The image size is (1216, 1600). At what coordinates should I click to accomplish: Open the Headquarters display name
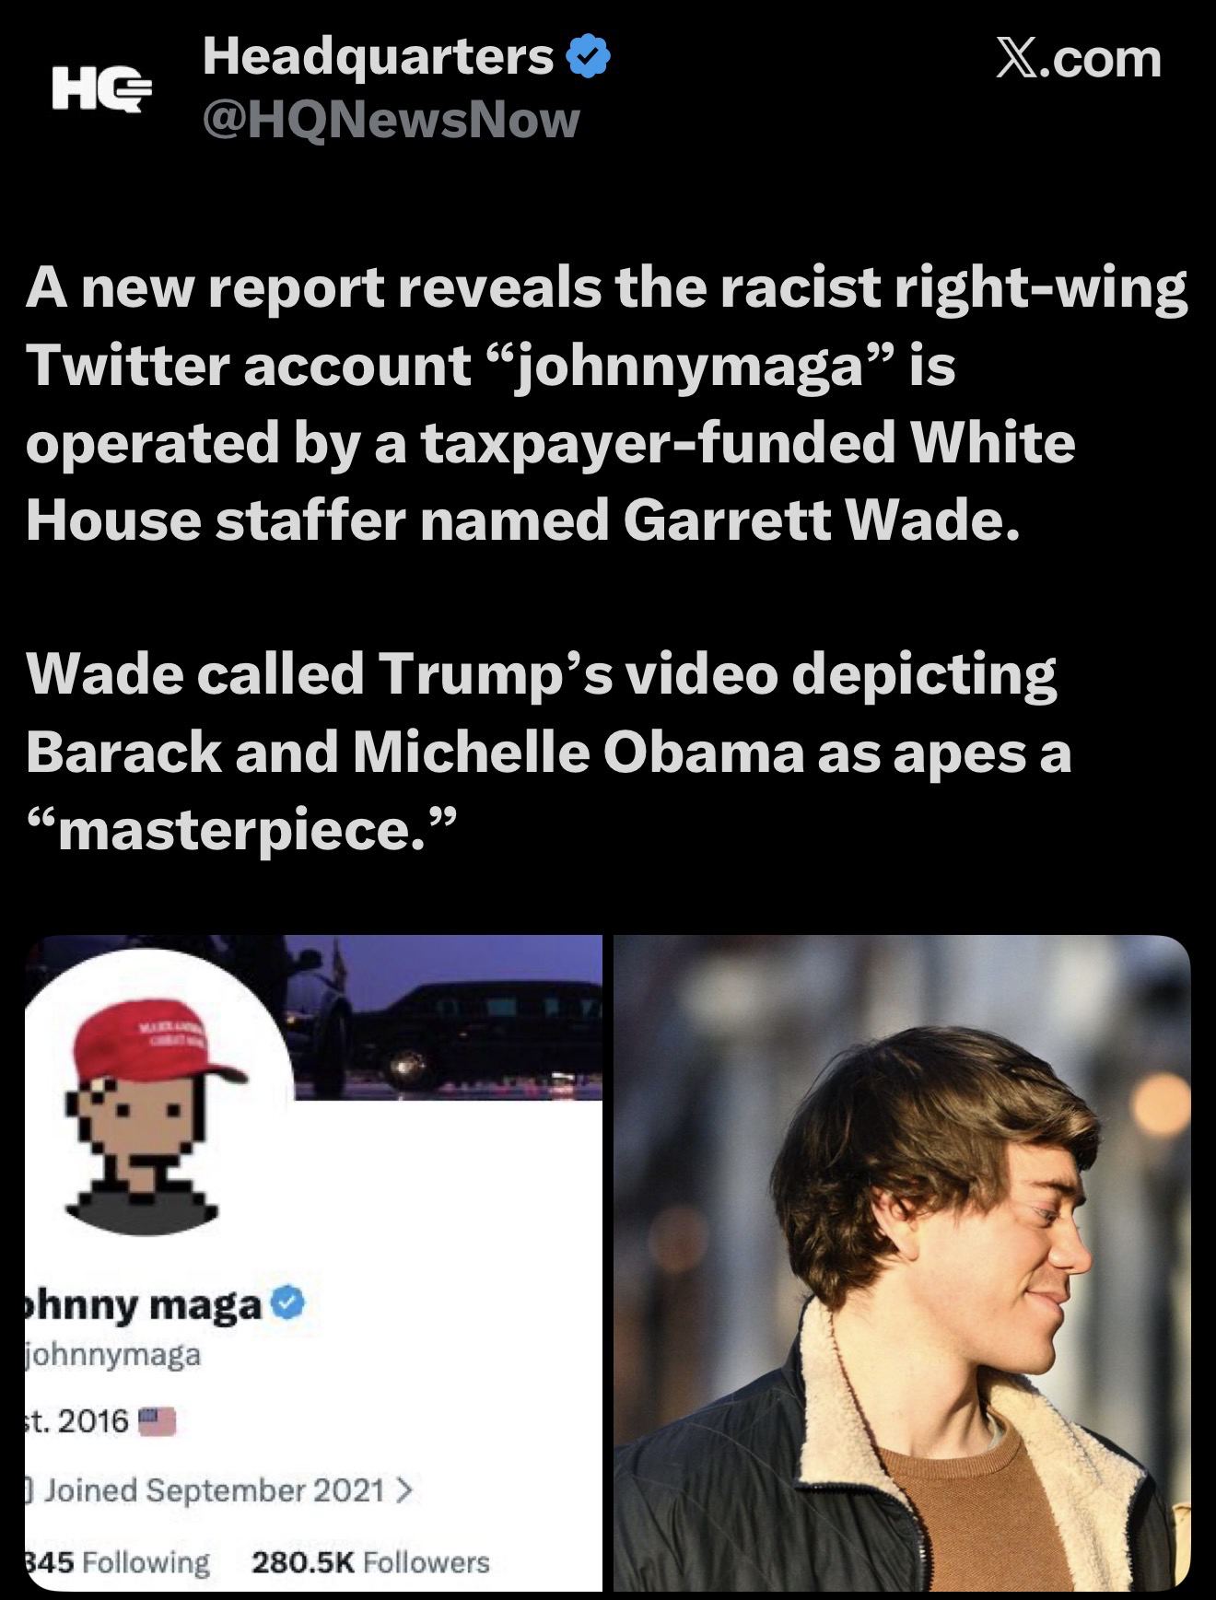(378, 58)
